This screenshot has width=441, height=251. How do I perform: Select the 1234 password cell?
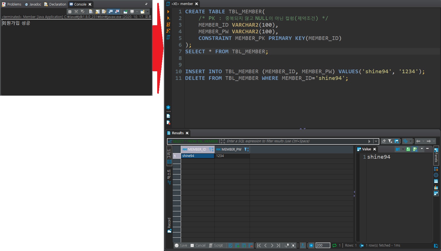[x=232, y=156]
